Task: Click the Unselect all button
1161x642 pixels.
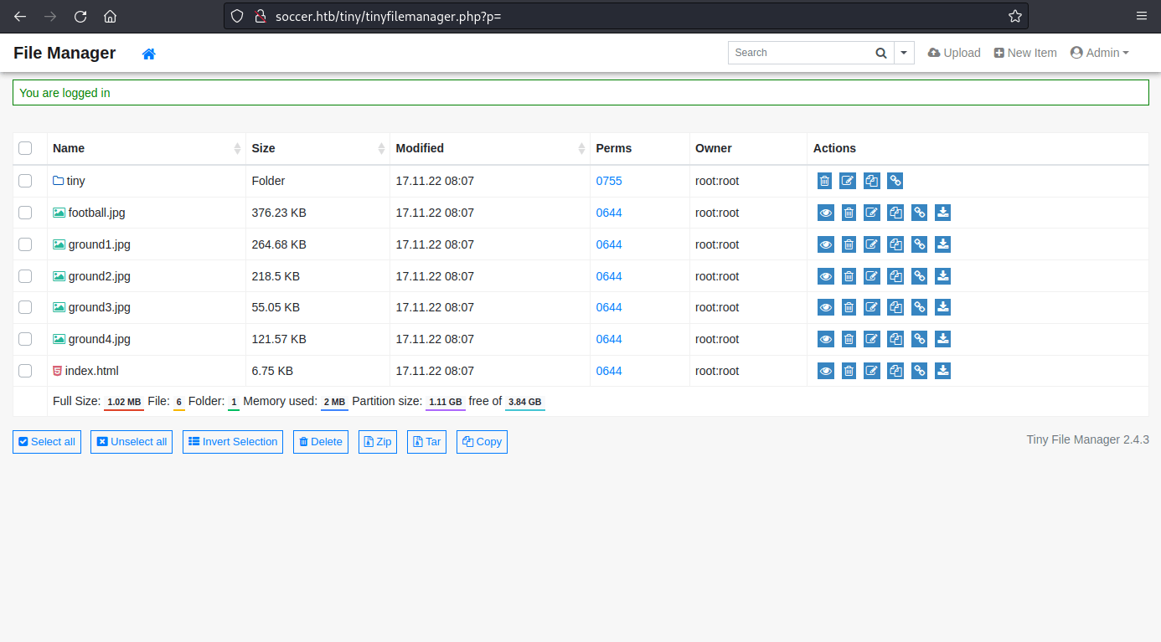Action: (x=132, y=442)
